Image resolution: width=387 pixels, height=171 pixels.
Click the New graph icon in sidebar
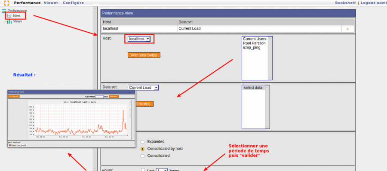pyautogui.click(x=9, y=16)
